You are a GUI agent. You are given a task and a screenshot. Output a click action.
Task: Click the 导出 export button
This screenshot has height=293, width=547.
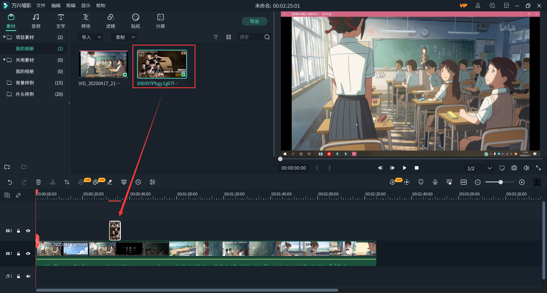click(x=254, y=21)
